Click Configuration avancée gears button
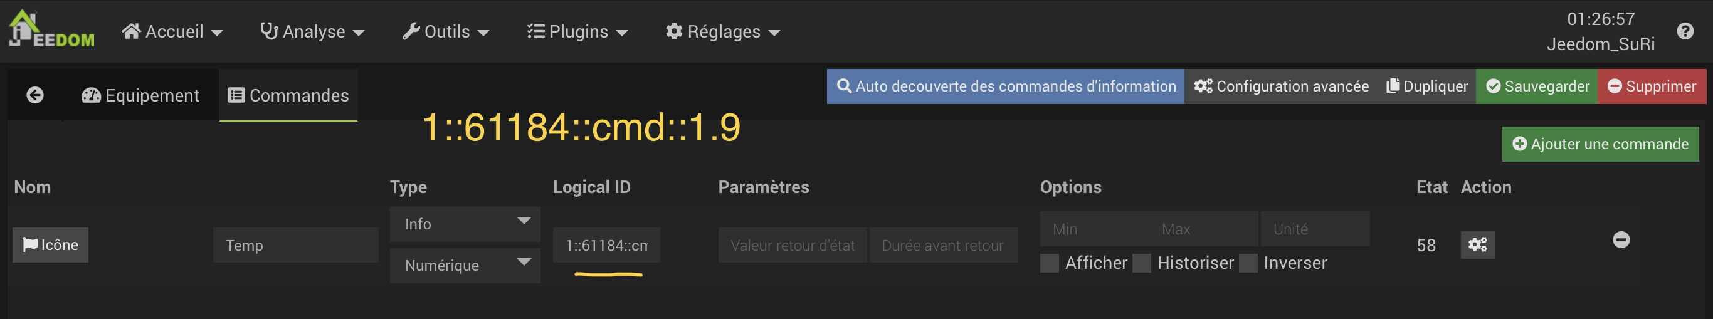This screenshot has width=1713, height=319. coord(1281,86)
